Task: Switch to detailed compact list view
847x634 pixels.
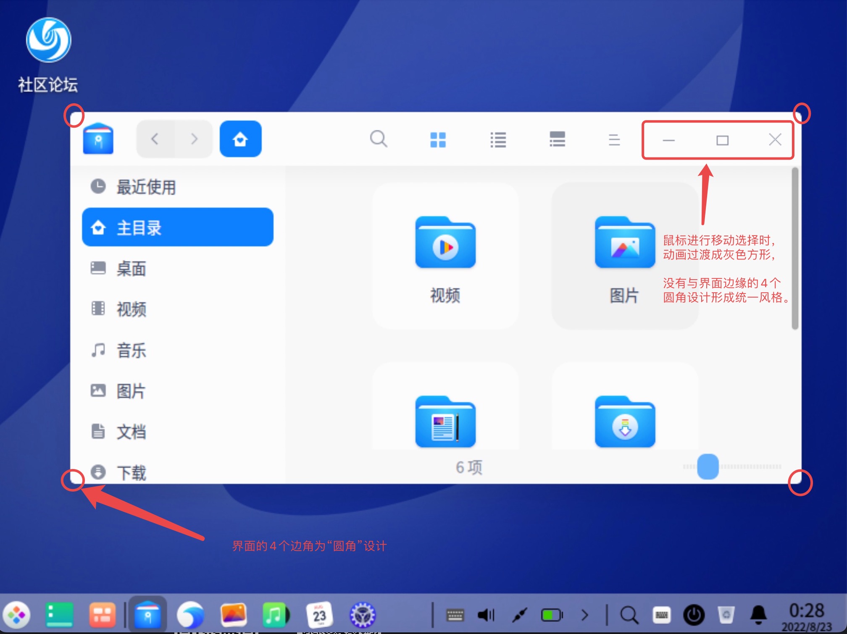Action: click(x=557, y=139)
